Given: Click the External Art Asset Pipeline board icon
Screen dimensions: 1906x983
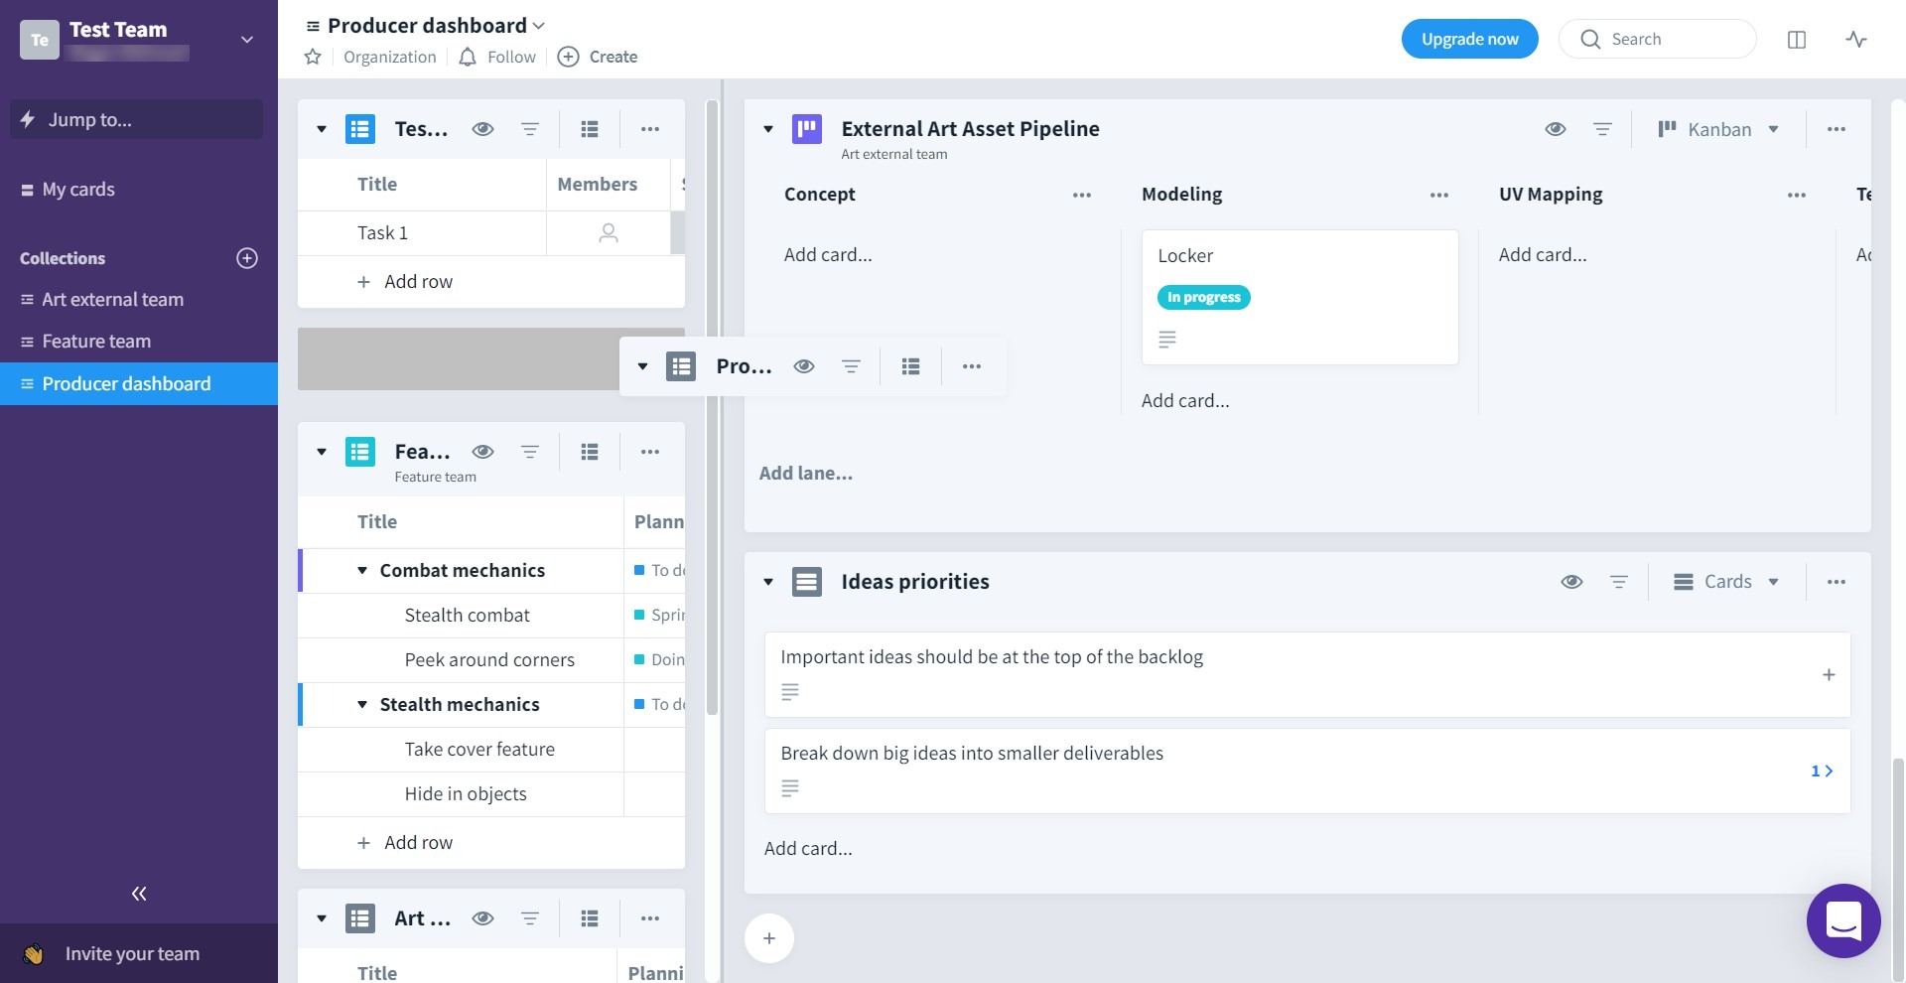Looking at the screenshot, I should click(x=807, y=129).
